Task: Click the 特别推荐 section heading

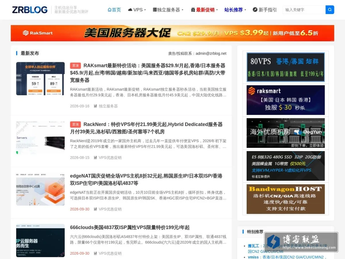Action: point(255,232)
